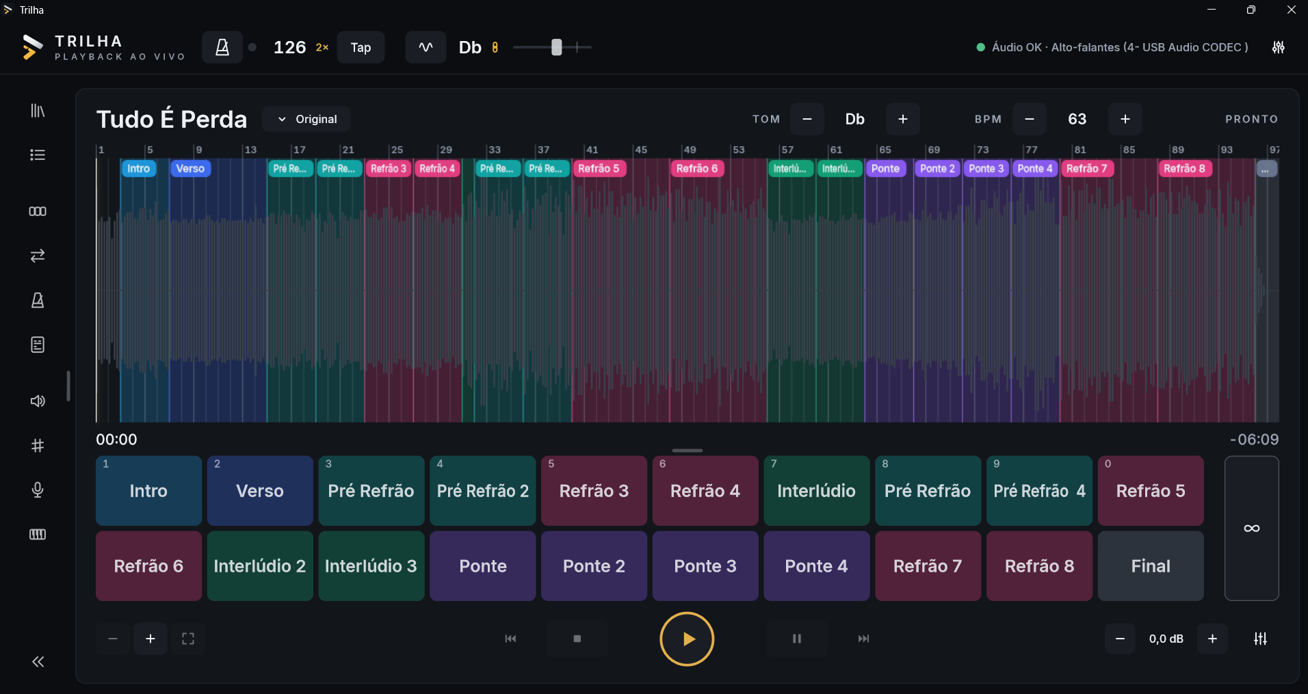This screenshot has height=694, width=1308.
Task: Click the 2× tempo multiplier
Action: click(322, 47)
